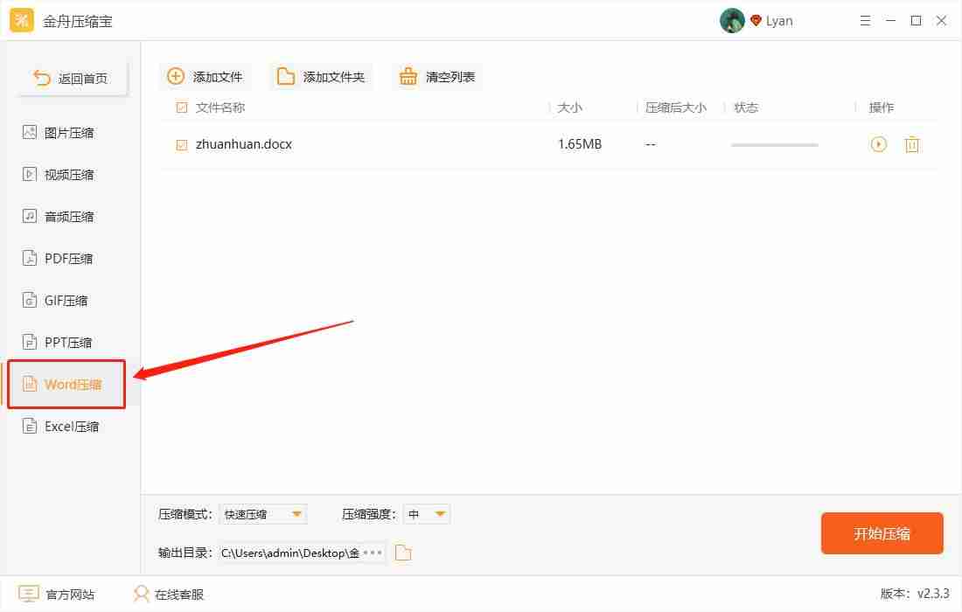Toggle the select-all checkbox beside 文件名称
This screenshot has height=612, width=962.
point(182,108)
